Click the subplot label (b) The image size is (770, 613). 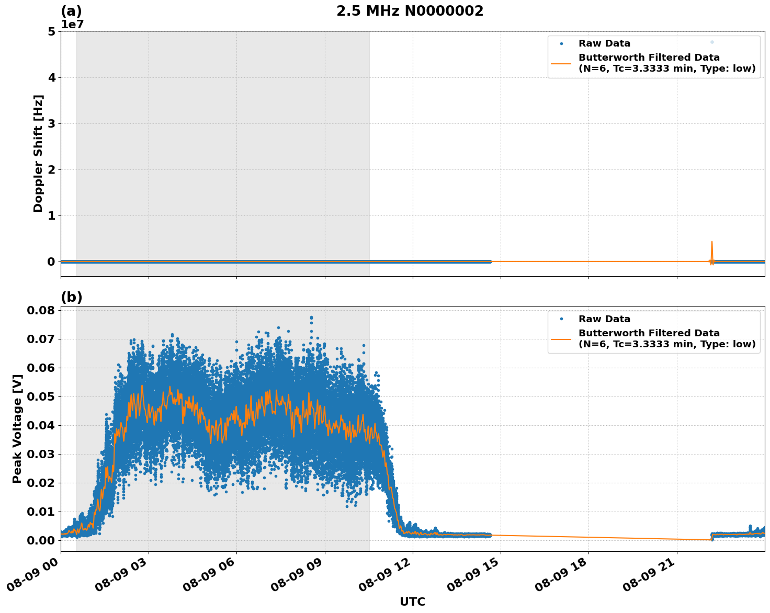click(x=72, y=297)
